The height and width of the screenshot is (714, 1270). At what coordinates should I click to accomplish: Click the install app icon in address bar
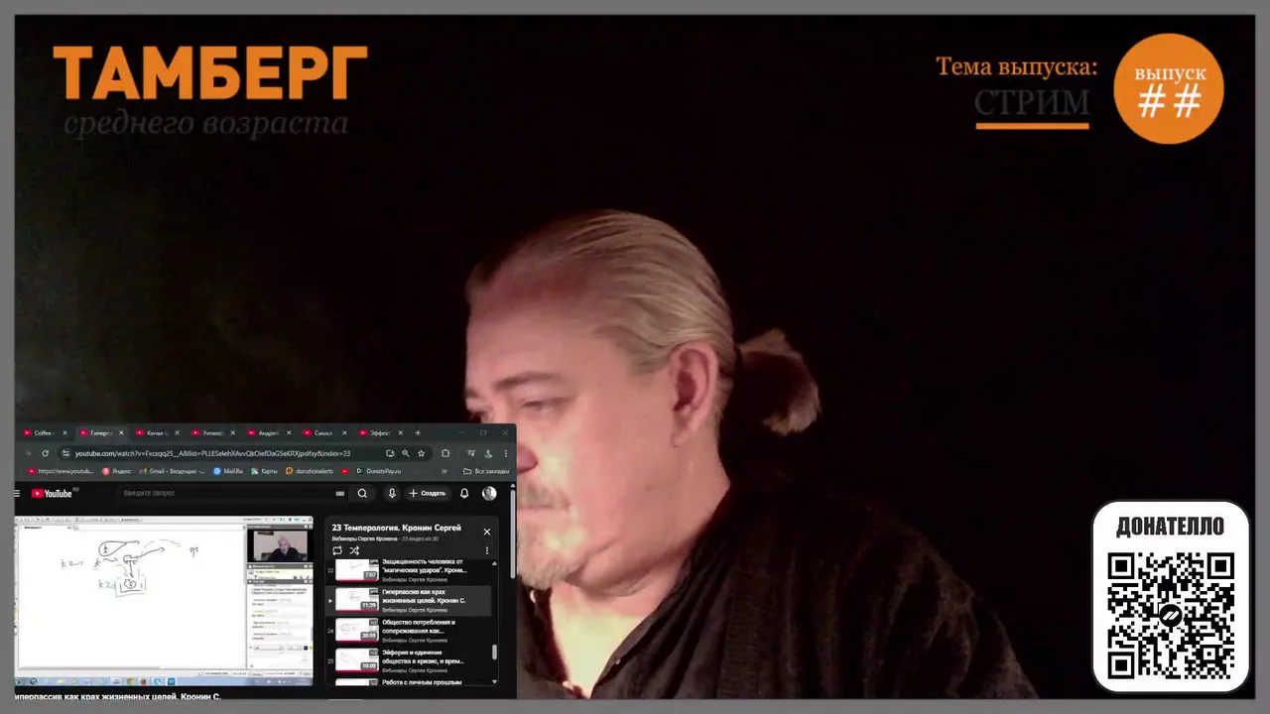pyautogui.click(x=390, y=453)
